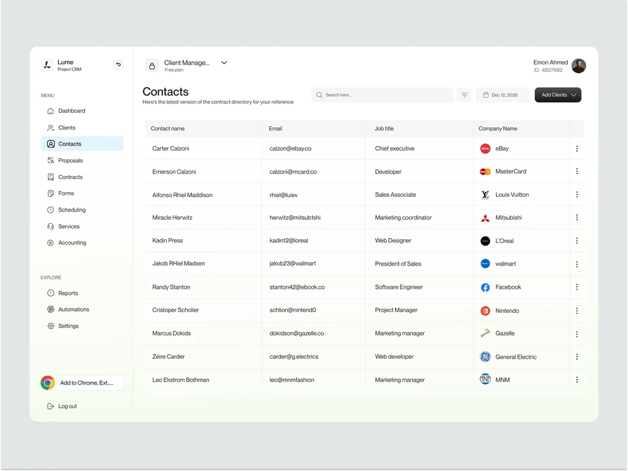Image resolution: width=628 pixels, height=471 pixels.
Task: Open Emon Ahmed profile avatar
Action: click(x=578, y=66)
